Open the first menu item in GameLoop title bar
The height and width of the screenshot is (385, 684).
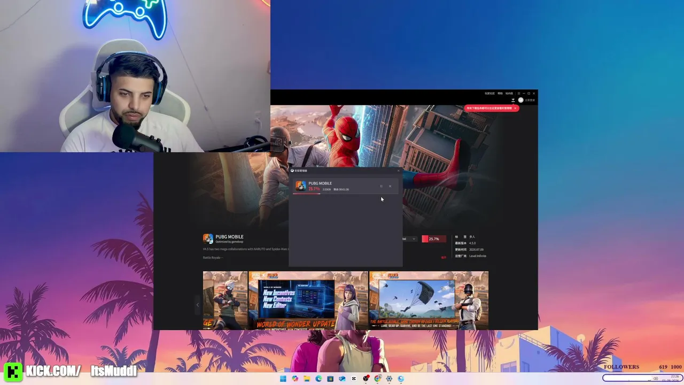pyautogui.click(x=489, y=94)
